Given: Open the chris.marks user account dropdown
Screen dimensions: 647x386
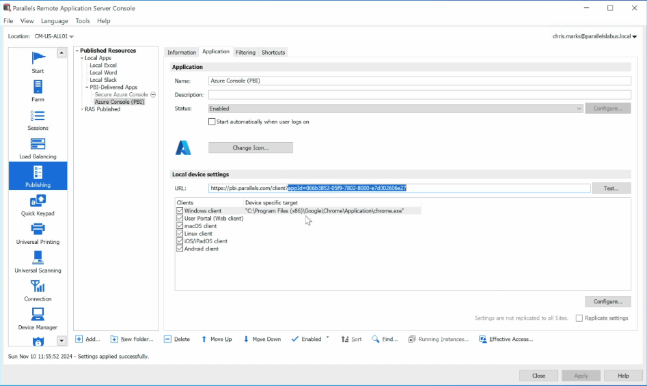Looking at the screenshot, I should pyautogui.click(x=594, y=36).
